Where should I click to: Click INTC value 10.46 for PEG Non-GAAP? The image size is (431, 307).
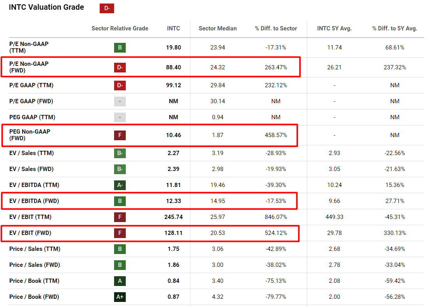pos(173,135)
